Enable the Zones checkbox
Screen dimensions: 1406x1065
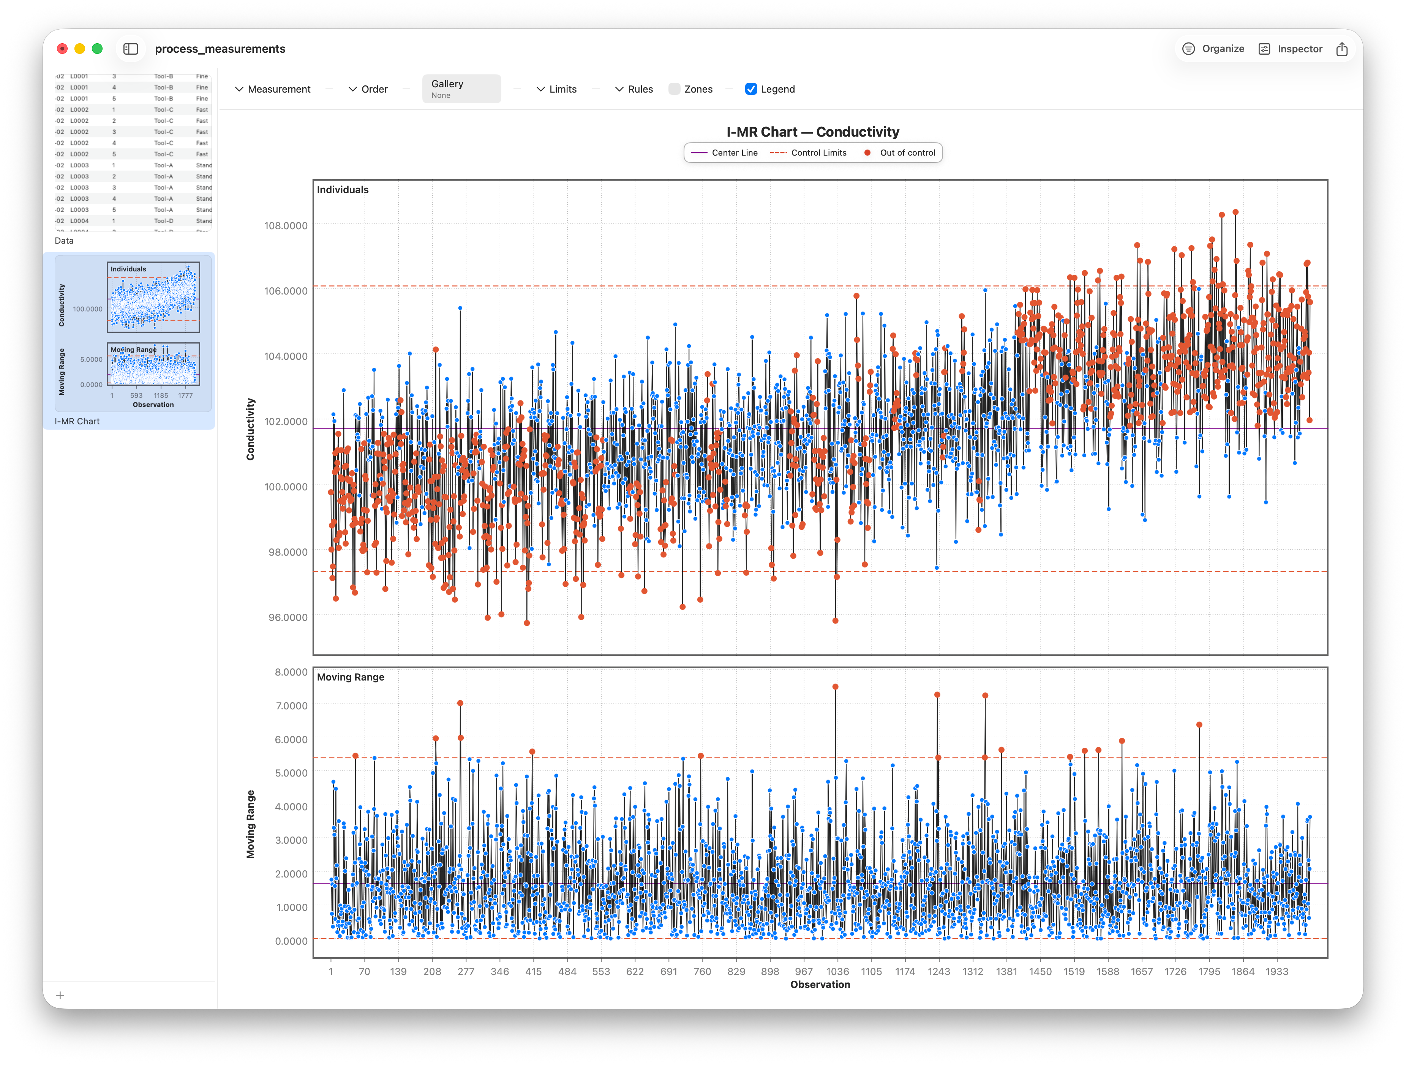click(x=675, y=89)
